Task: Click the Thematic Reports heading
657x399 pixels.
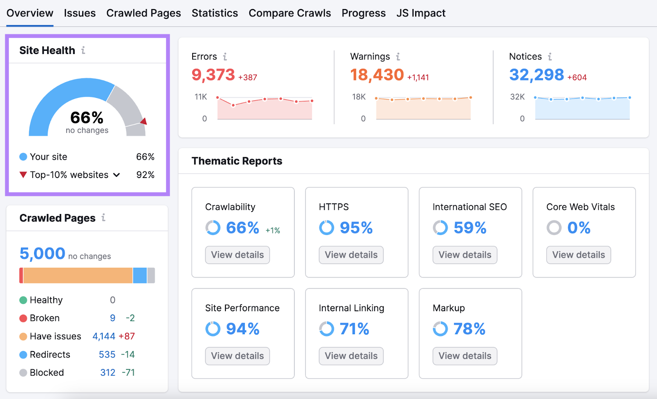Action: (x=237, y=161)
